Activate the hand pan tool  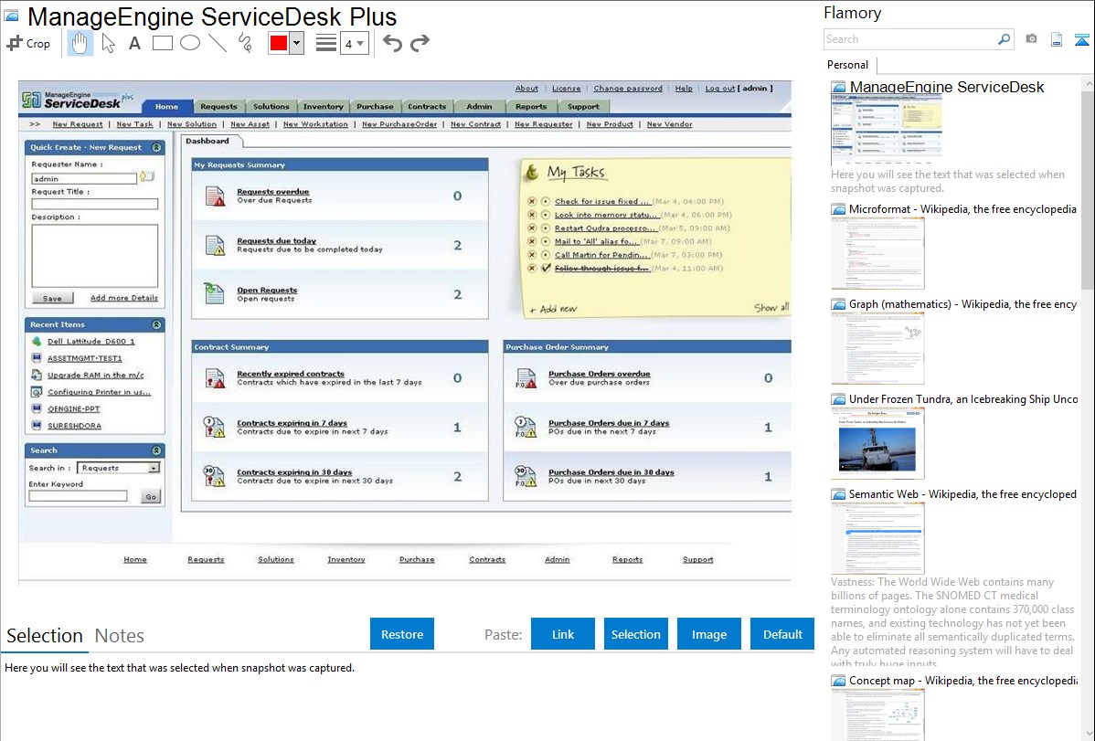pyautogui.click(x=80, y=43)
